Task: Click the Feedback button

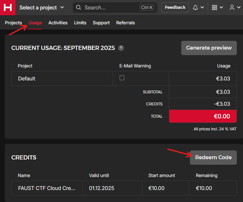Action: 175,7
